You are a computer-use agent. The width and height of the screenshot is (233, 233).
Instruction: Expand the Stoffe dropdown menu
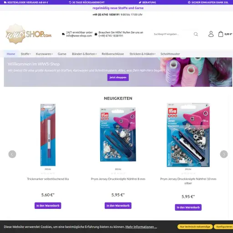pyautogui.click(x=26, y=54)
